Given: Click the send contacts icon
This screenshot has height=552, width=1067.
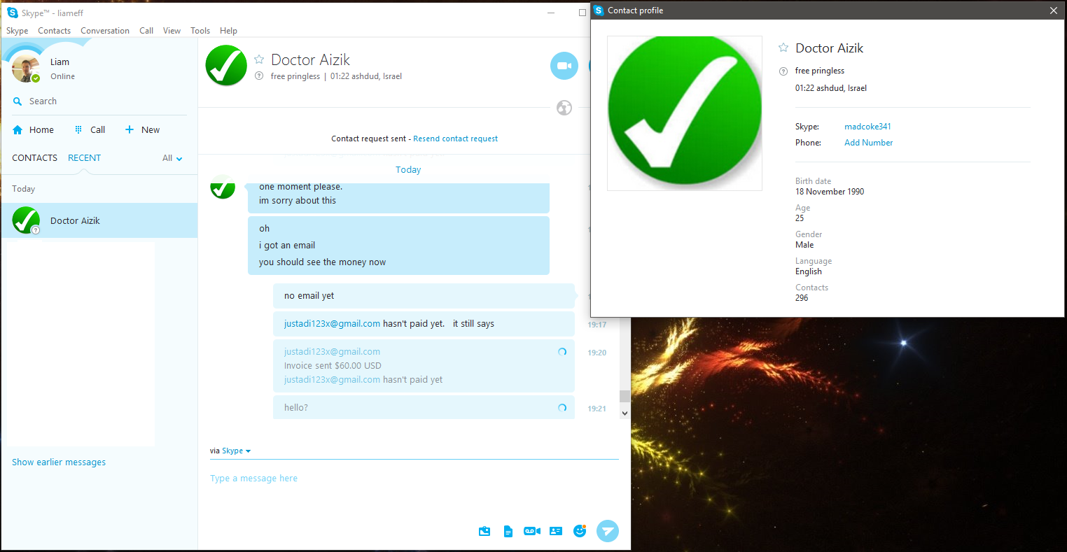Looking at the screenshot, I should coord(556,531).
